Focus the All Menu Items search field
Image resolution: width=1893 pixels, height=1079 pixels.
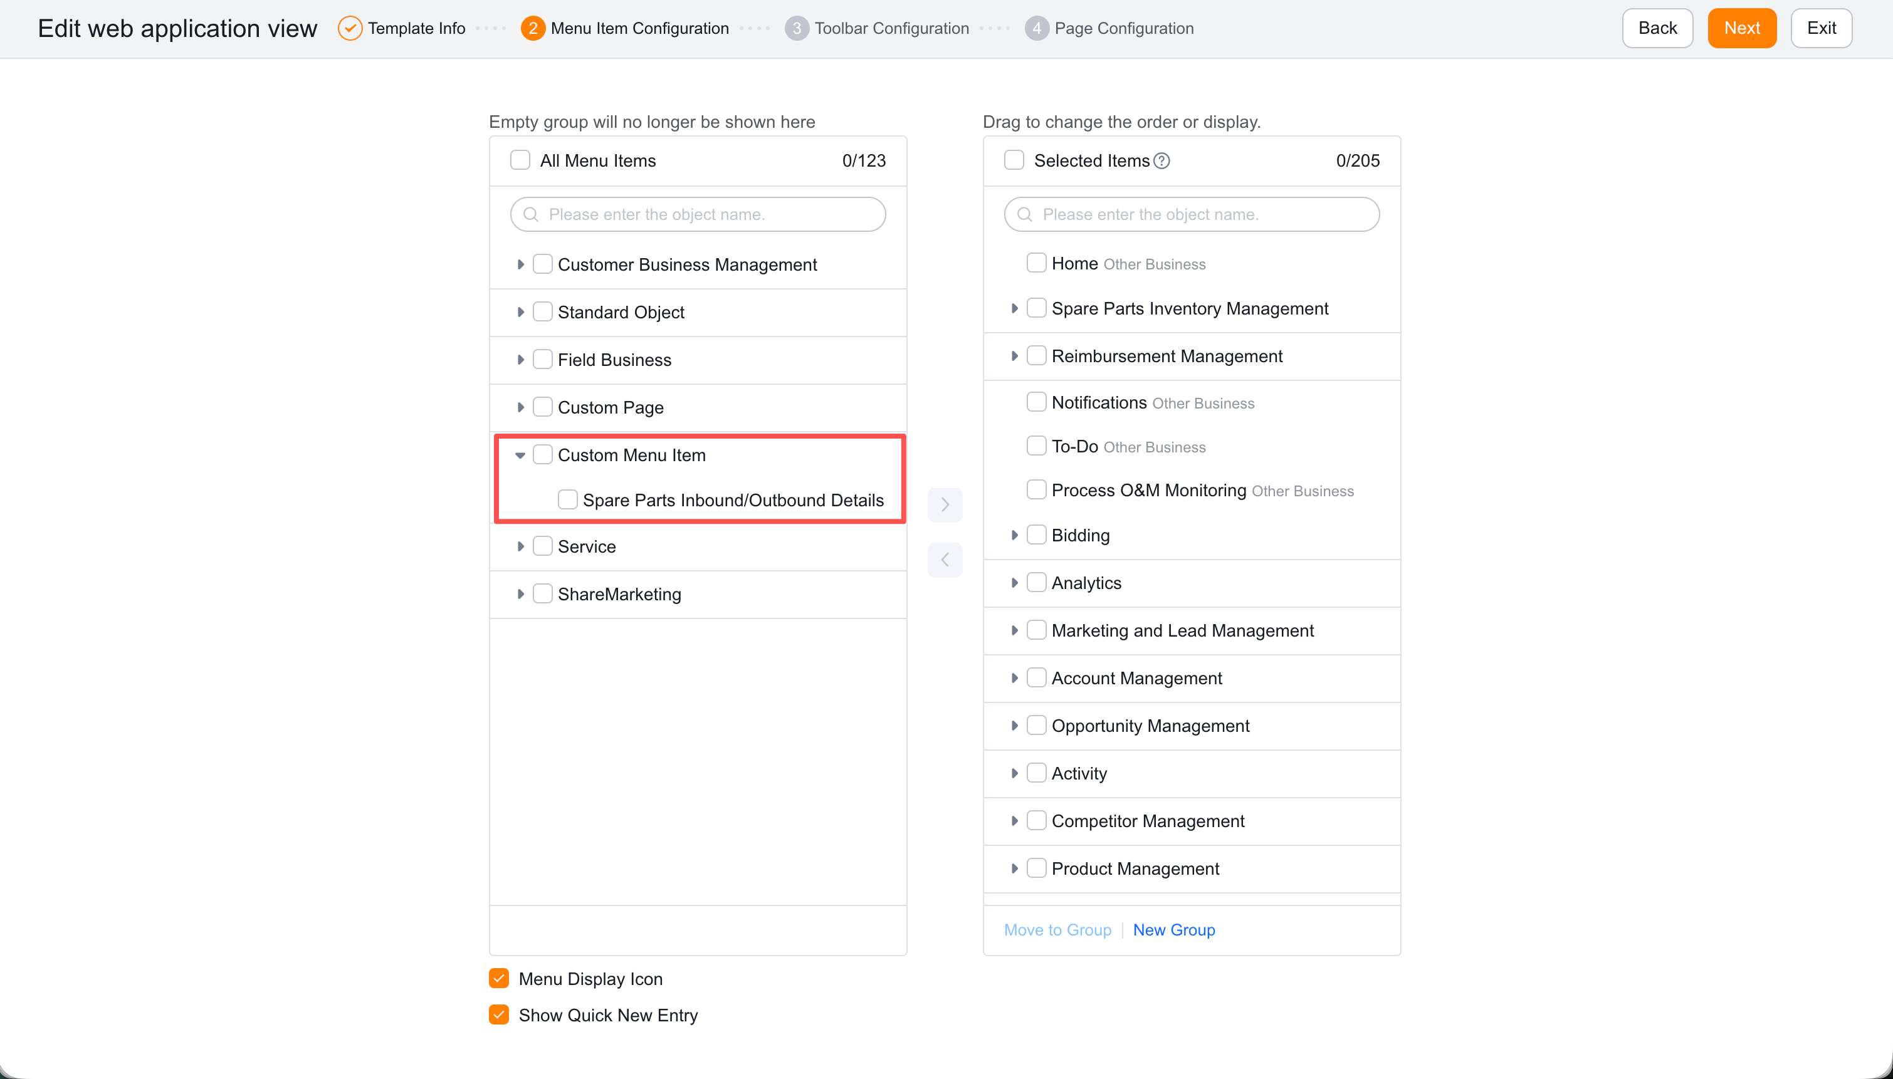698,214
